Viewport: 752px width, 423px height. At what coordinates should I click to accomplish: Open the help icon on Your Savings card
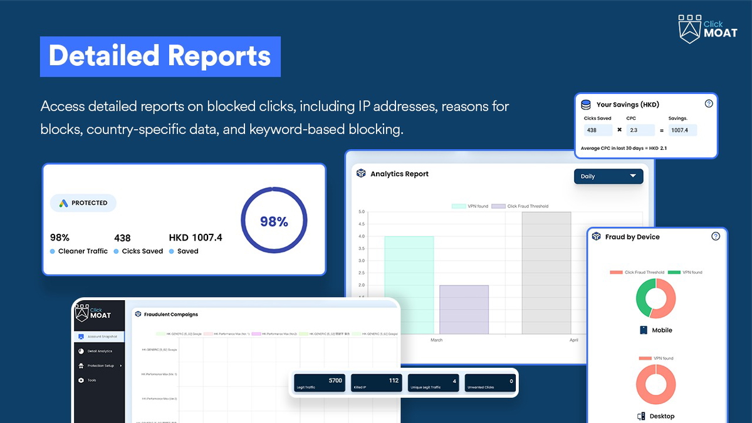point(709,103)
